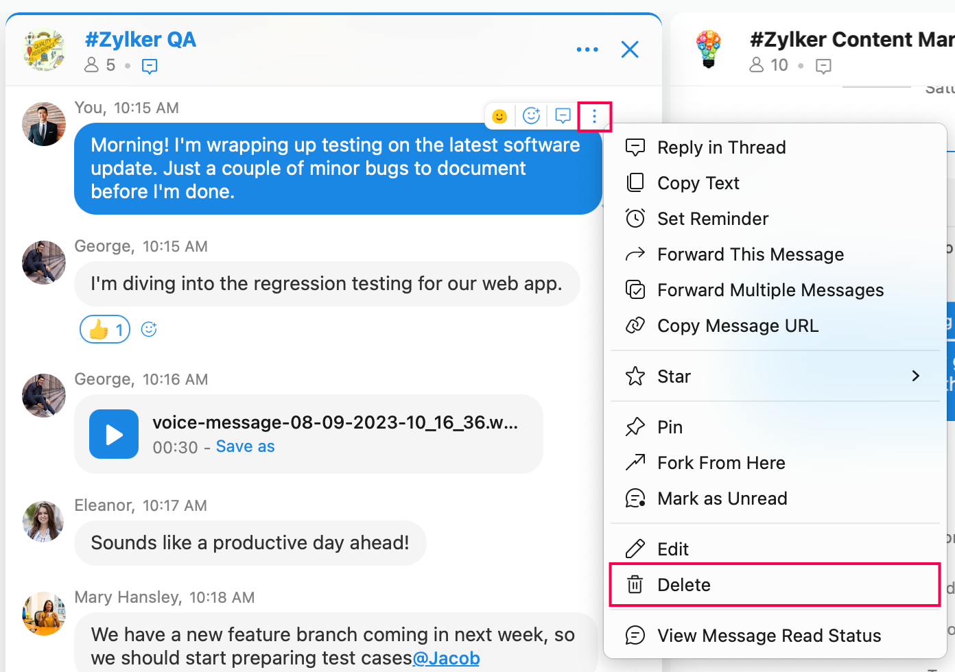Select Delete from the context menu

tap(684, 585)
